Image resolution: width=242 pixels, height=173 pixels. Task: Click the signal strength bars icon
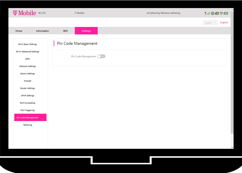(207, 13)
